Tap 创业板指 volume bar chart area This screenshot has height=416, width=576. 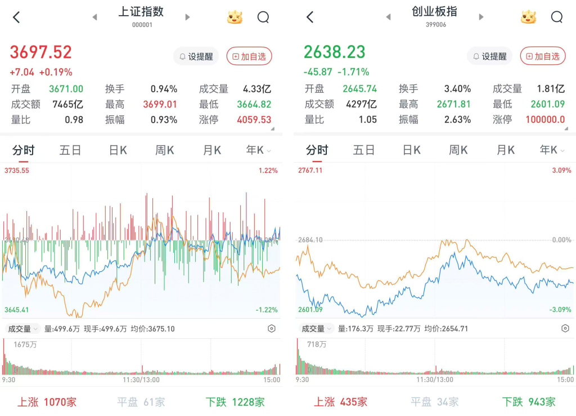(435, 356)
